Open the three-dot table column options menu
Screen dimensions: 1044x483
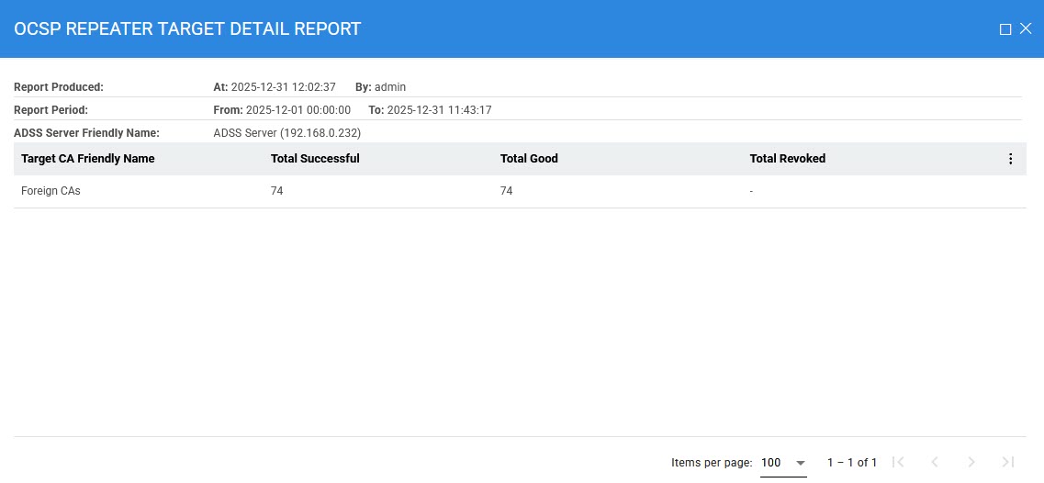pyautogui.click(x=1010, y=159)
